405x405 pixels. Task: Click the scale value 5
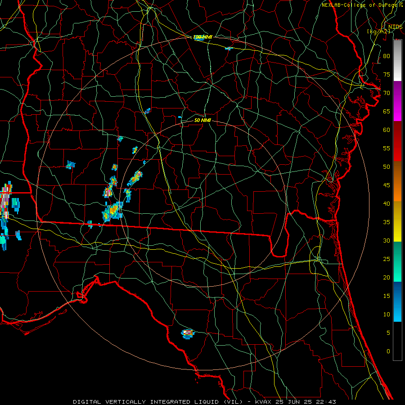(388, 333)
